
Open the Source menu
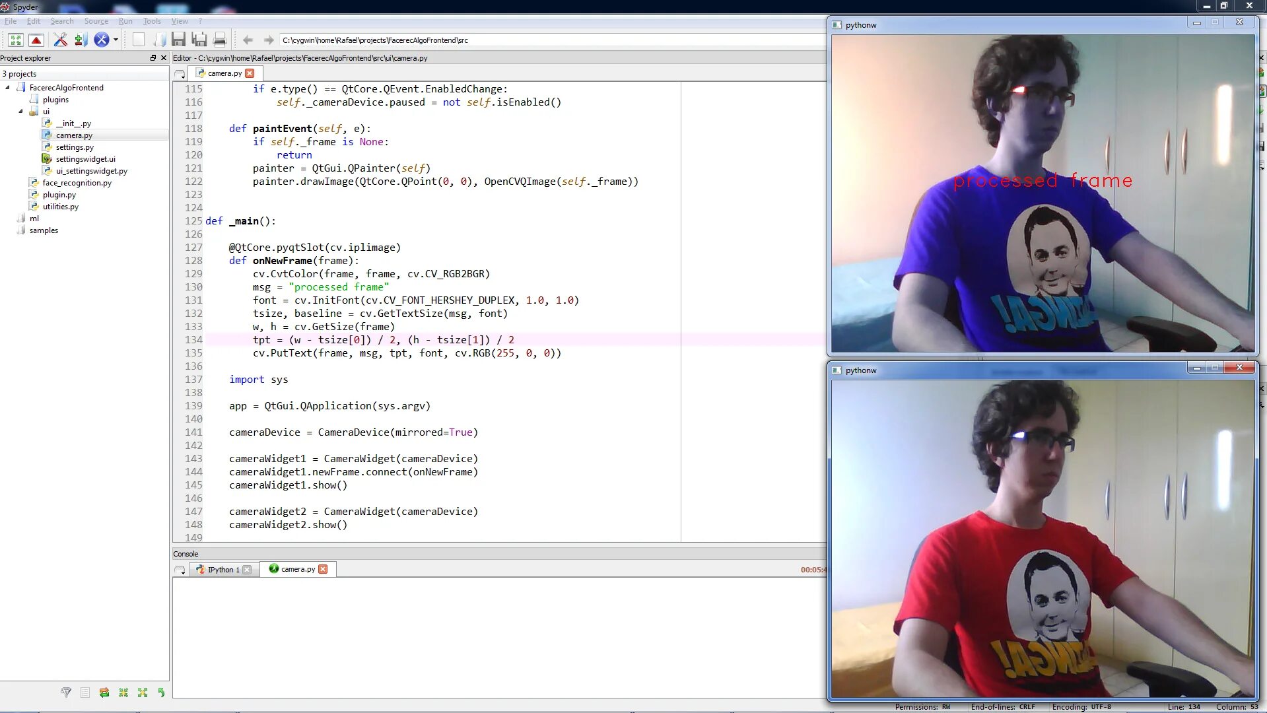click(96, 21)
